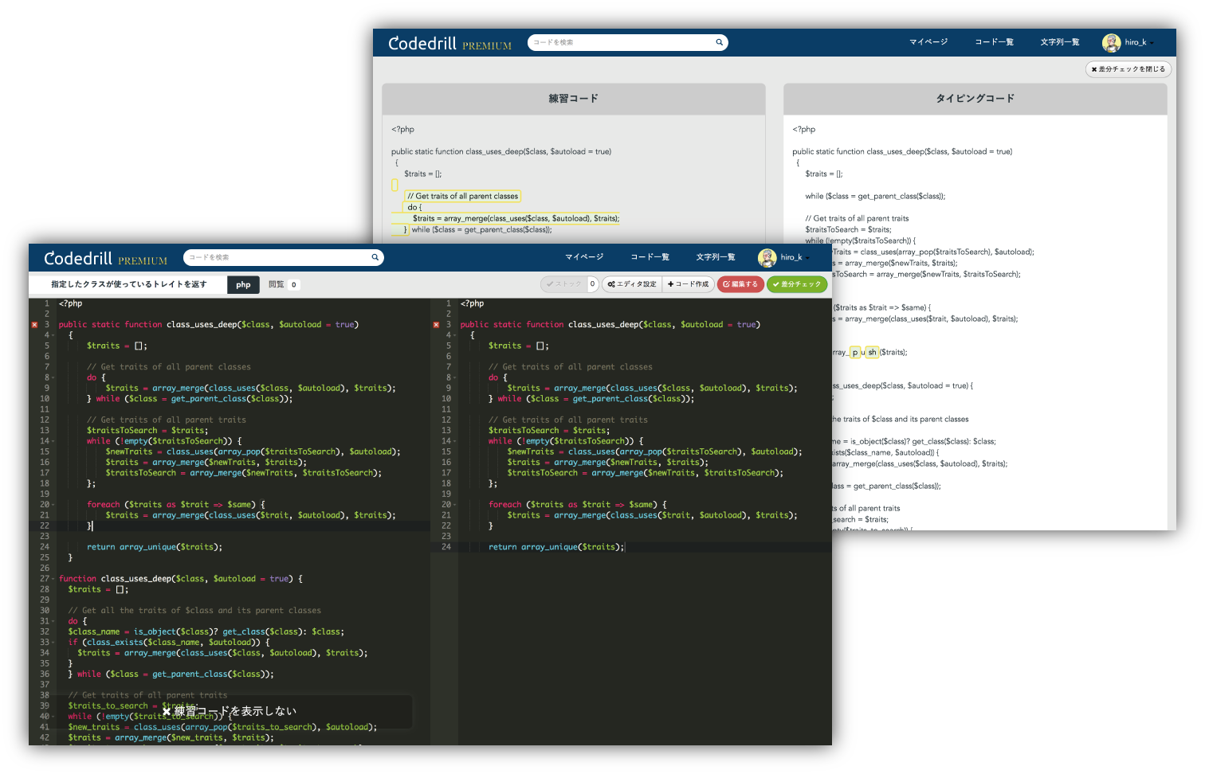Click the 練習コード panel header in the back window

[573, 99]
